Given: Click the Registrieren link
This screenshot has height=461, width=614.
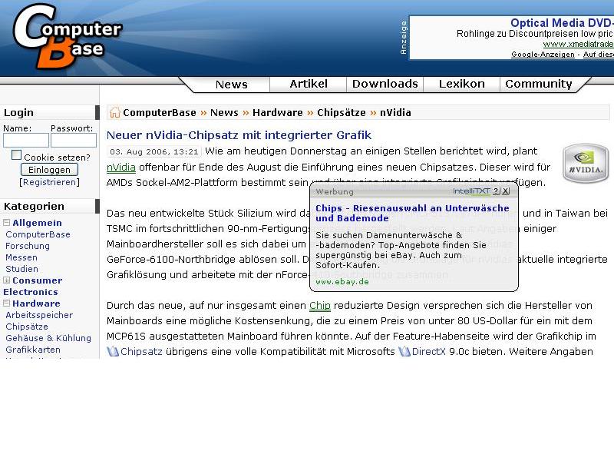Looking at the screenshot, I should [49, 182].
